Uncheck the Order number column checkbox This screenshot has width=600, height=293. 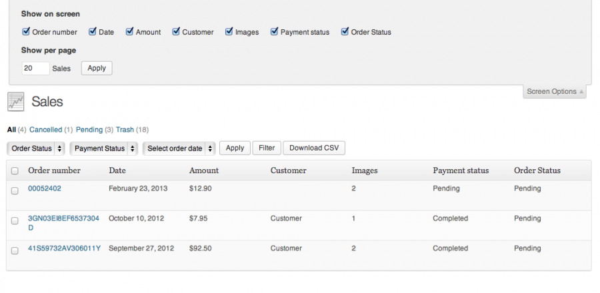point(26,31)
